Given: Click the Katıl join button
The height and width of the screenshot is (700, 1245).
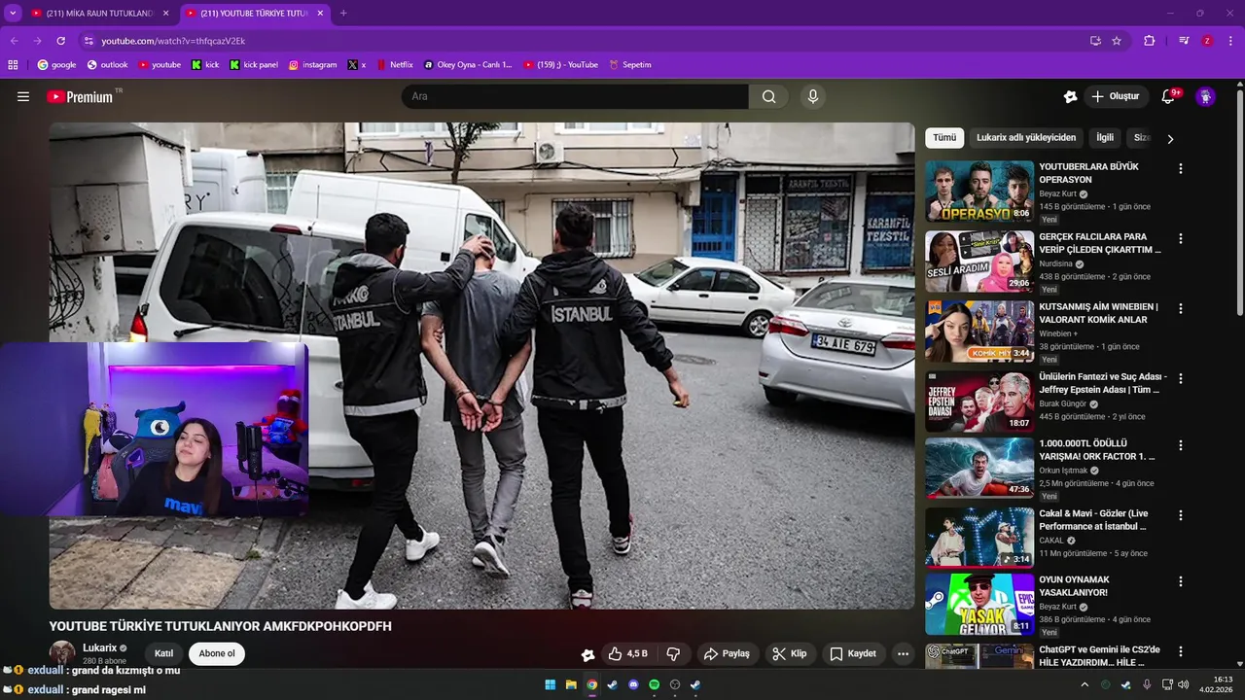Looking at the screenshot, I should click(163, 653).
